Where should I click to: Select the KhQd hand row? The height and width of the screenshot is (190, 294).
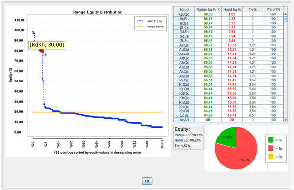pyautogui.click(x=228, y=102)
